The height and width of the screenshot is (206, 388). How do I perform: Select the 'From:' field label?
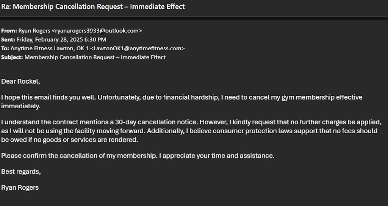pos(9,31)
